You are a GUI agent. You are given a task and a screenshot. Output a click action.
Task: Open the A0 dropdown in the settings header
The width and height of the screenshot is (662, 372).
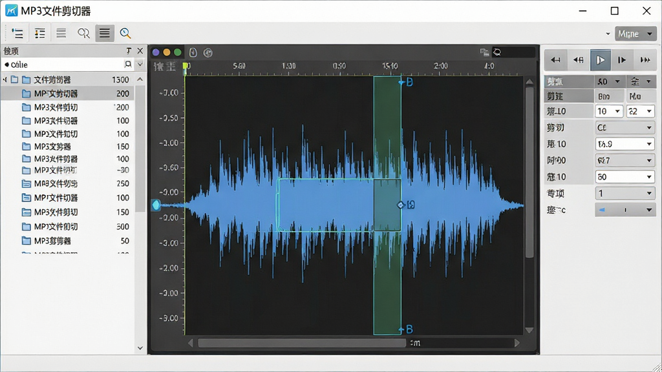pyautogui.click(x=609, y=81)
